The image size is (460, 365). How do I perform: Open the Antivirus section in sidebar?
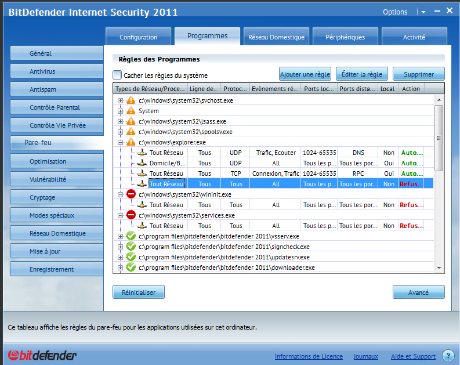(x=57, y=71)
